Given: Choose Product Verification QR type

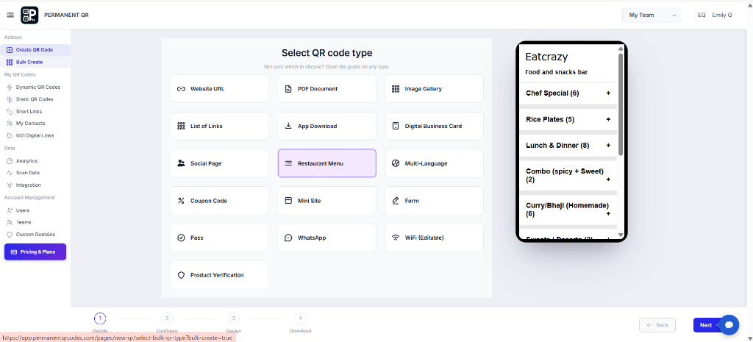Looking at the screenshot, I should [219, 275].
